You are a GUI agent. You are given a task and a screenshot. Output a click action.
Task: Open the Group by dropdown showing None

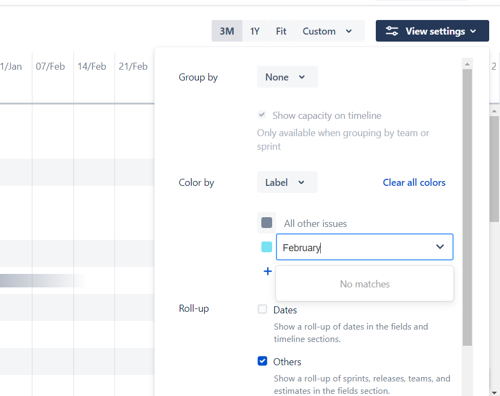tap(287, 77)
